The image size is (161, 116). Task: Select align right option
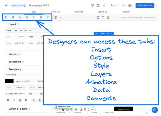point(30,30)
